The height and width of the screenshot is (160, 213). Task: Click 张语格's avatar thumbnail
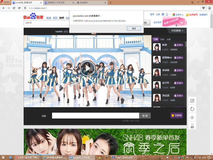[x=157, y=73]
